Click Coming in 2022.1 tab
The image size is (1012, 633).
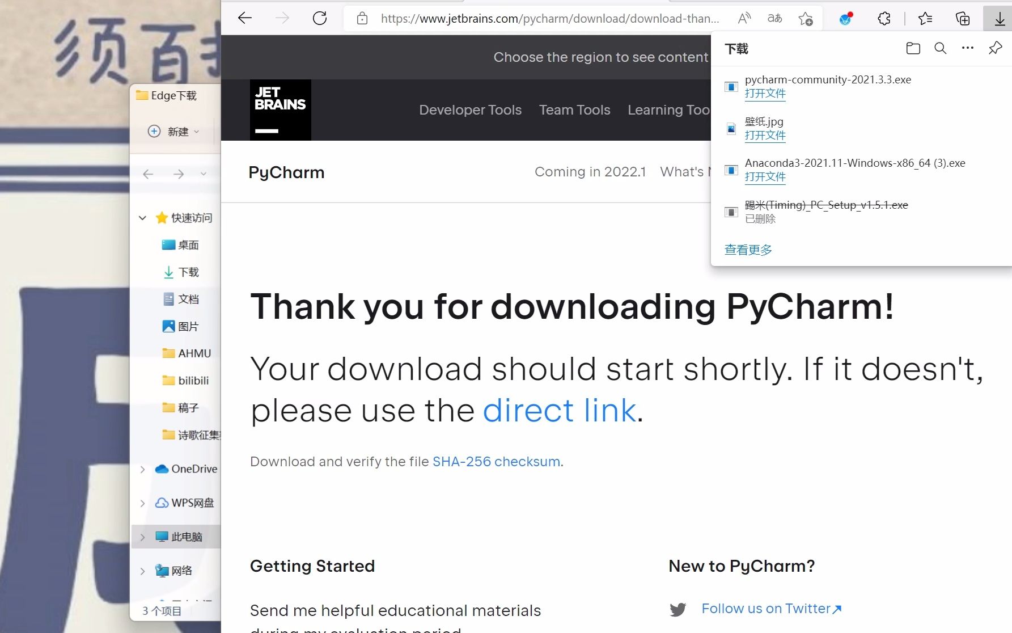click(590, 172)
